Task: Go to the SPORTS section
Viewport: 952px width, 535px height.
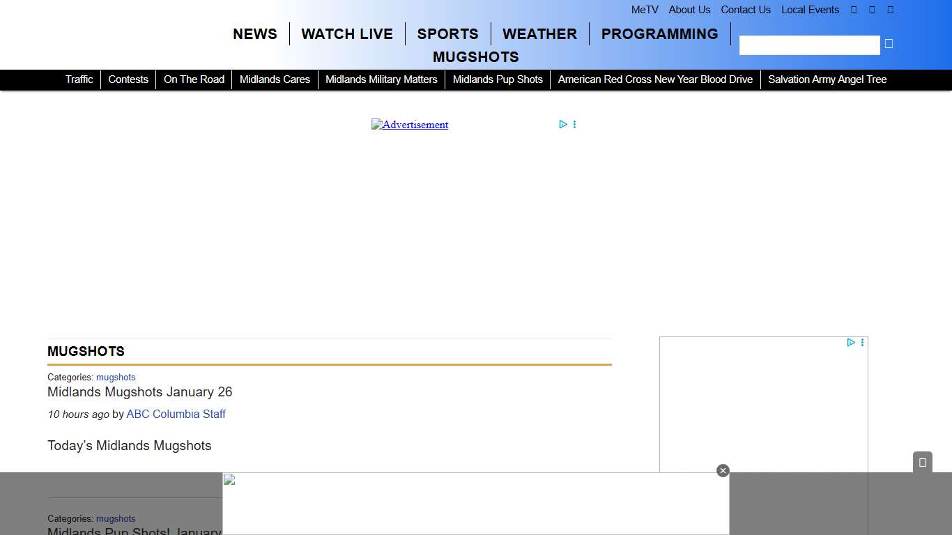Action: pos(447,34)
